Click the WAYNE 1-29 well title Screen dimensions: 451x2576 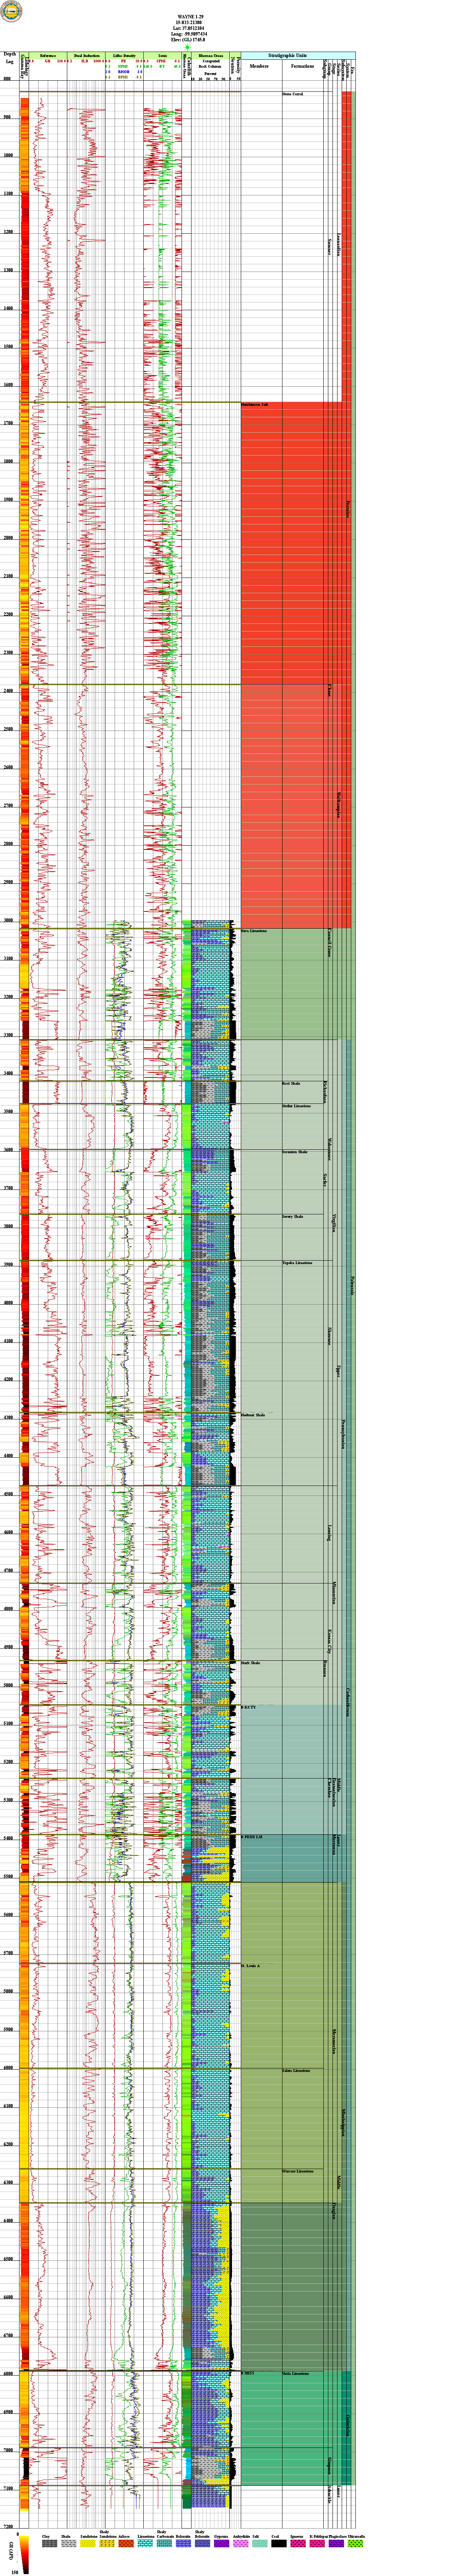click(190, 17)
